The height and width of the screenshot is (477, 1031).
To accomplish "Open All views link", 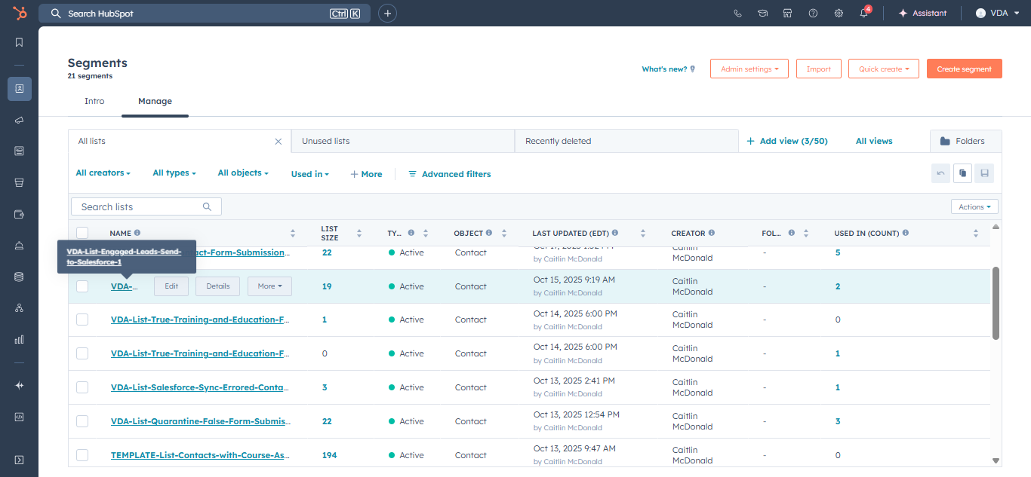I will pos(874,141).
